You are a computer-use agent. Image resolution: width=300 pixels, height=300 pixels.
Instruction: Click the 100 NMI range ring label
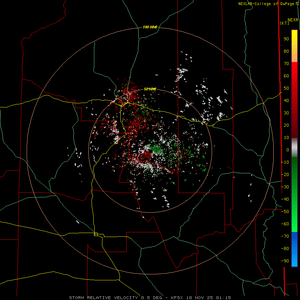[150, 27]
